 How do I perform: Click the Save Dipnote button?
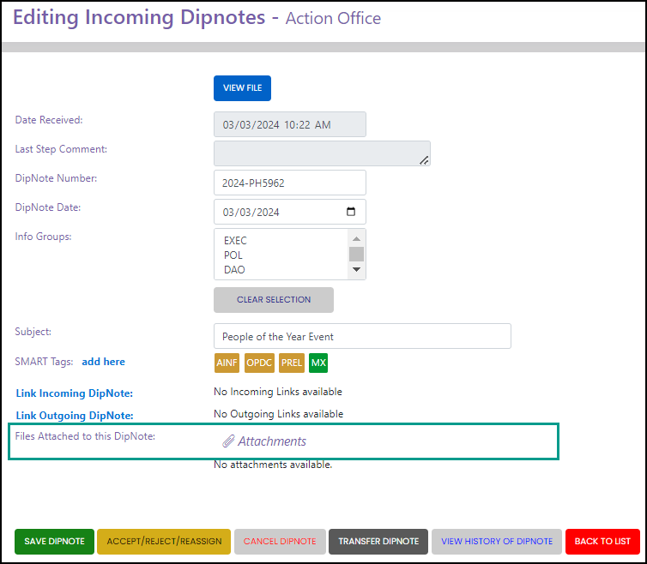[x=54, y=542]
